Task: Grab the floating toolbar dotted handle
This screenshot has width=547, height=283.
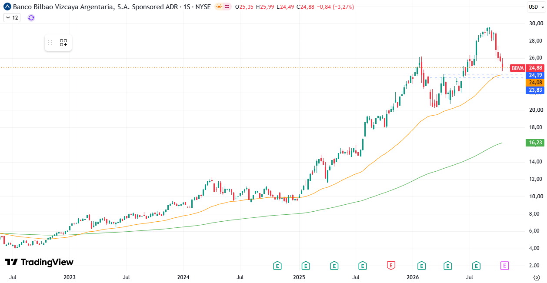Action: (50, 43)
